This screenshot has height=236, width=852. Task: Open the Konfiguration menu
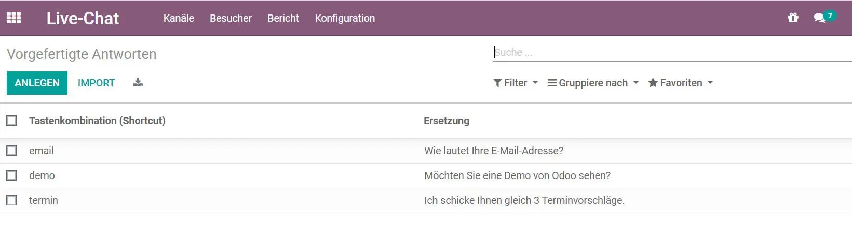point(345,18)
